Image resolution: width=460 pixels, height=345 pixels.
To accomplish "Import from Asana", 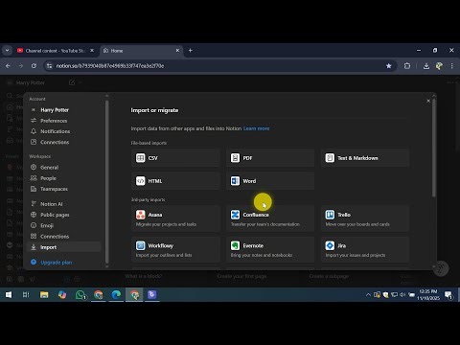I will [175, 218].
